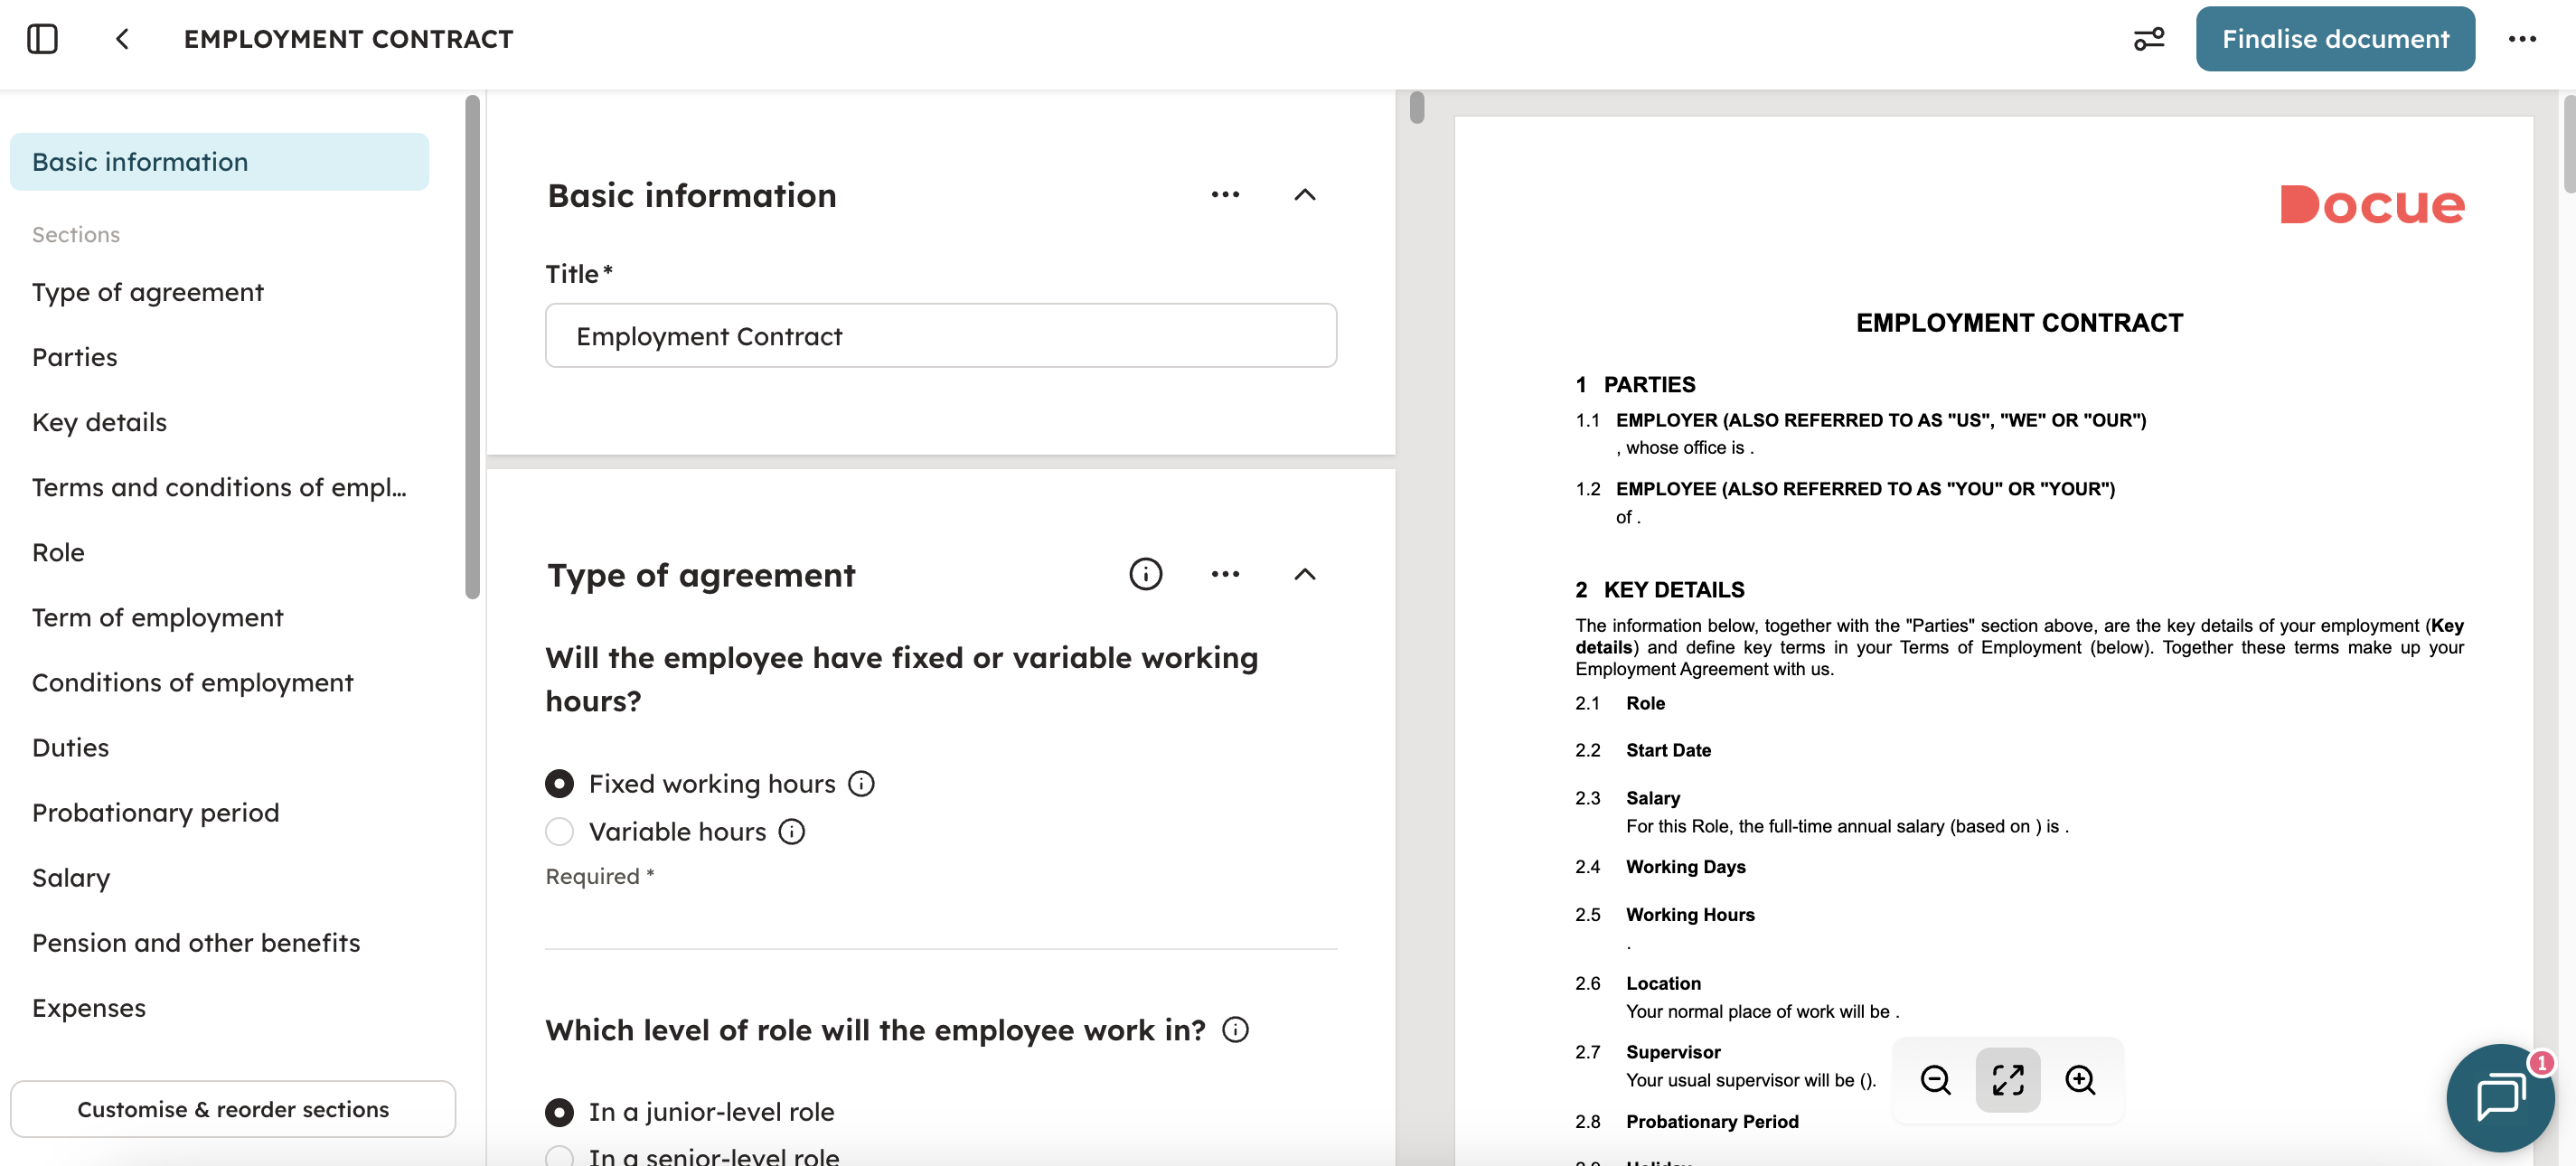Show info about Variable hours

click(792, 832)
